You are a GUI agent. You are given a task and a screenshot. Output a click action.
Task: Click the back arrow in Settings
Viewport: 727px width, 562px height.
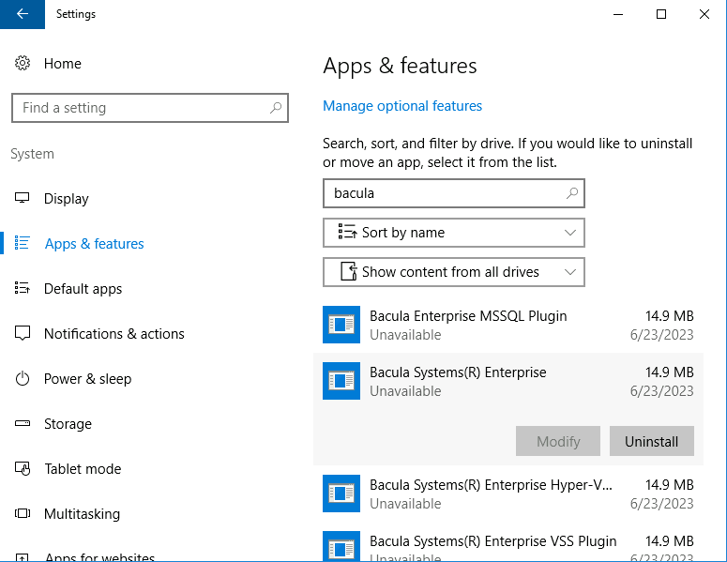pyautogui.click(x=23, y=14)
